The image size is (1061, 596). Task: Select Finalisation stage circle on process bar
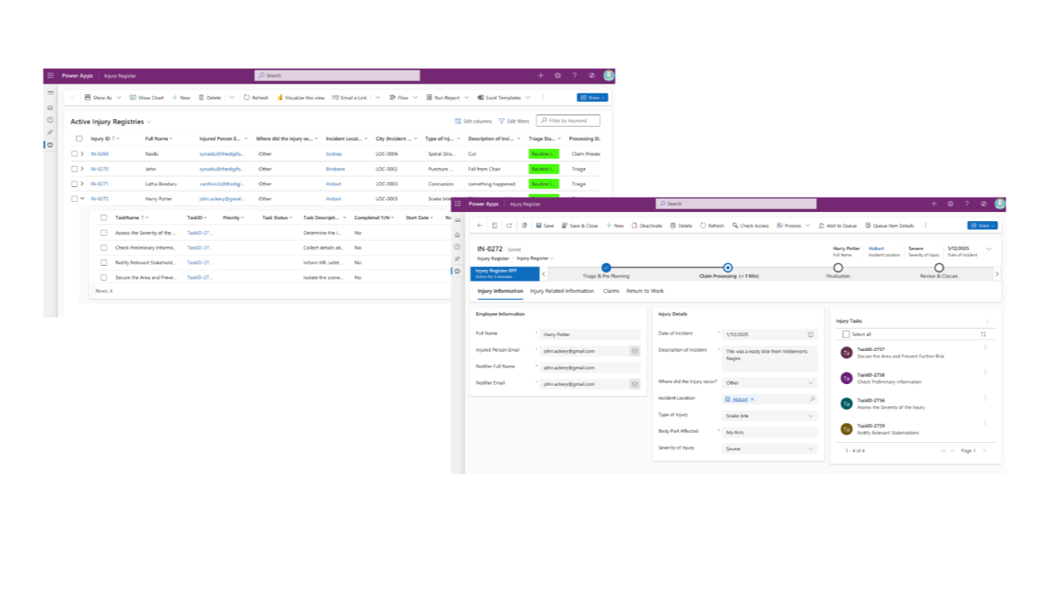(838, 268)
